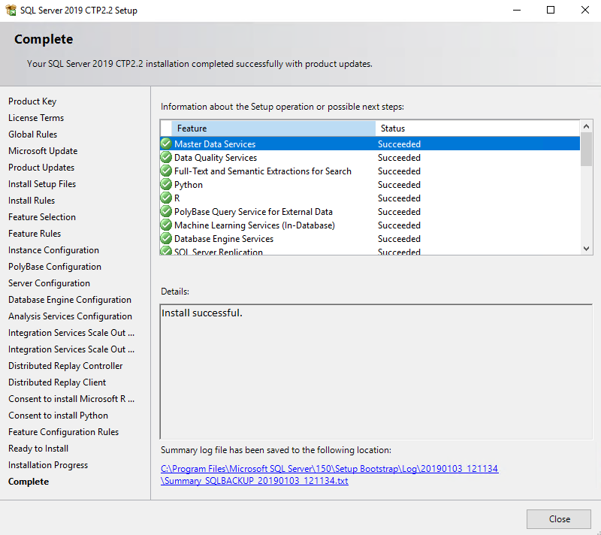
Task: Click the Ready to Install step
Action: [x=38, y=449]
